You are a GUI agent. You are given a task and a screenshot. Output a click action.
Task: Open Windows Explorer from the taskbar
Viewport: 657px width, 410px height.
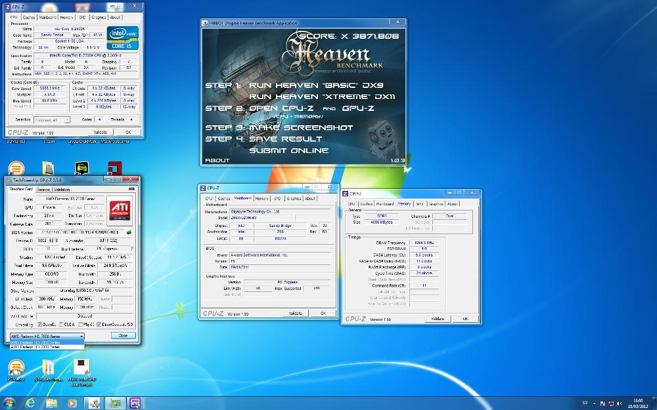51,403
